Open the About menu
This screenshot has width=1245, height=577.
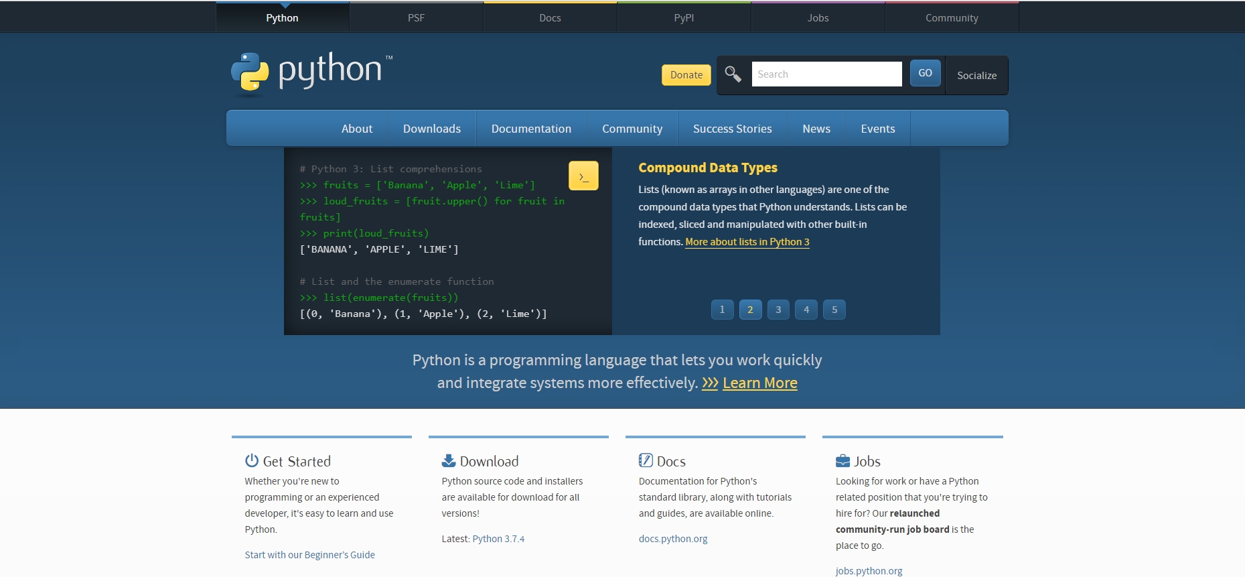coord(357,129)
